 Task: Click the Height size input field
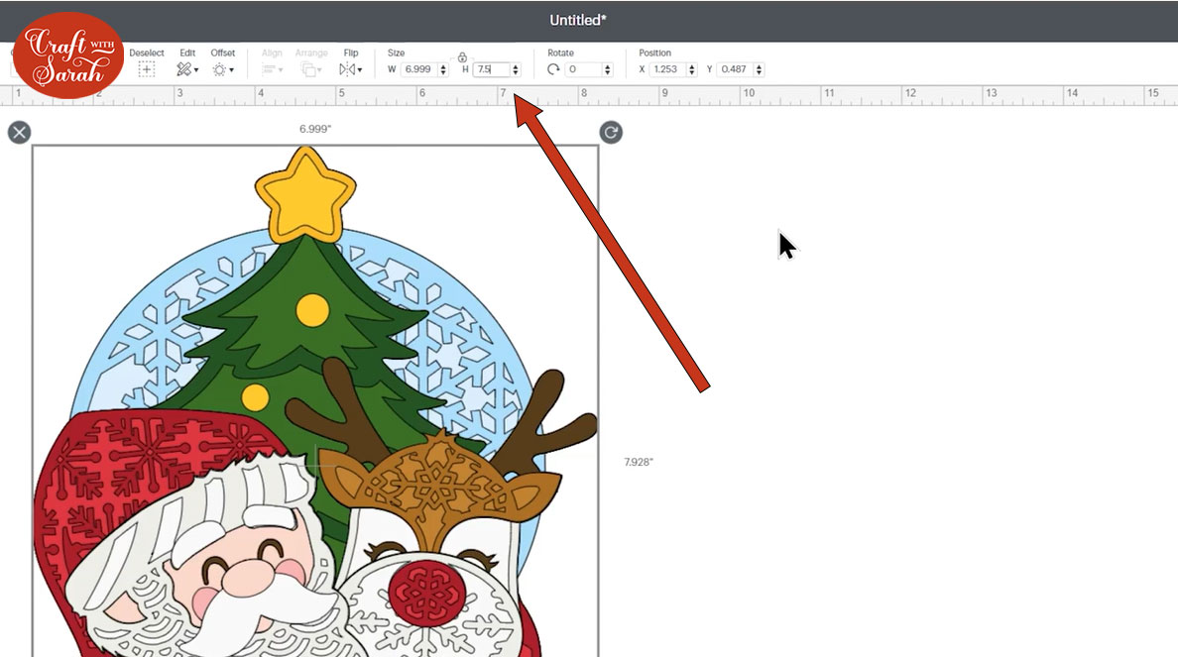[x=492, y=69]
